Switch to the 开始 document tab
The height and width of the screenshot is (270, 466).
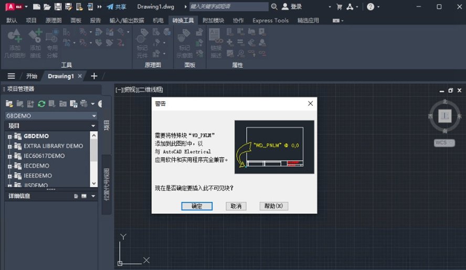(31, 76)
